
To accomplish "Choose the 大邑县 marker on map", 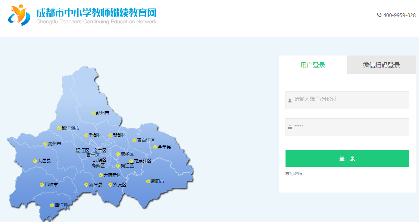I will click(35, 161).
